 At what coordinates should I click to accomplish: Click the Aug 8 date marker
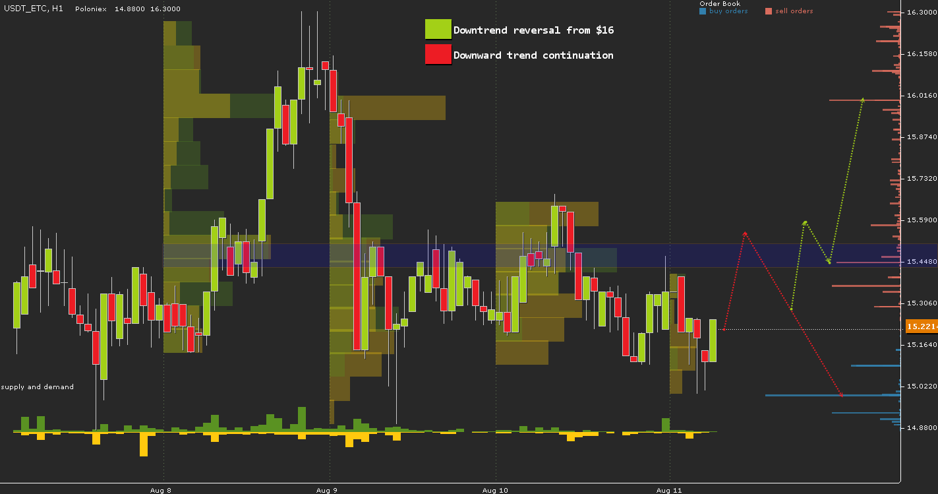[161, 490]
